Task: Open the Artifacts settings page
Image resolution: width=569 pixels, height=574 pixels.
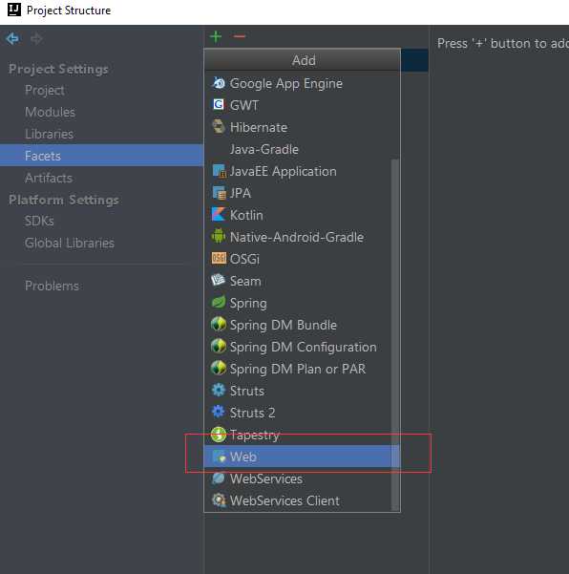Action: [x=49, y=178]
